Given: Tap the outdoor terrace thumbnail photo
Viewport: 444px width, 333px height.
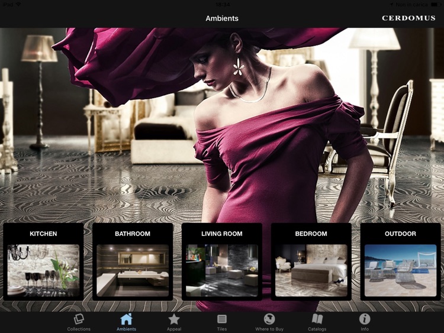Looking at the screenshot, I should 400,270.
